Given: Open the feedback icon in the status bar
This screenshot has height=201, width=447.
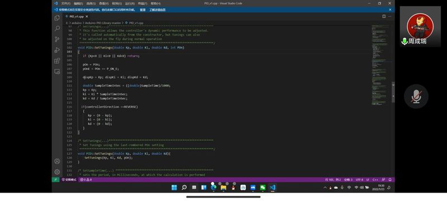Looking at the screenshot, I should point(383,180).
